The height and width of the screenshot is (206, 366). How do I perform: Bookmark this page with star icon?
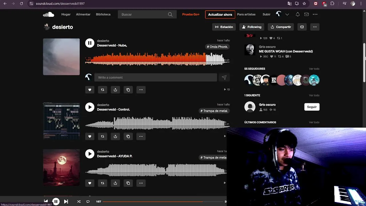point(304,3)
